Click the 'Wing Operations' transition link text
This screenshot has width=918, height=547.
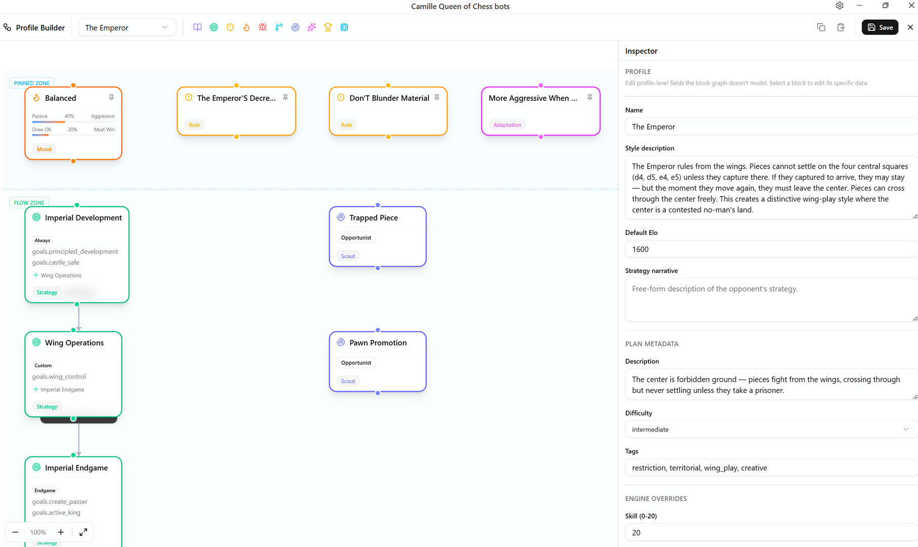[61, 276]
